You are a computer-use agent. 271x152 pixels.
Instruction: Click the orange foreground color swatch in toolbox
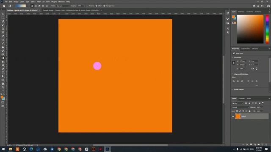[2, 97]
